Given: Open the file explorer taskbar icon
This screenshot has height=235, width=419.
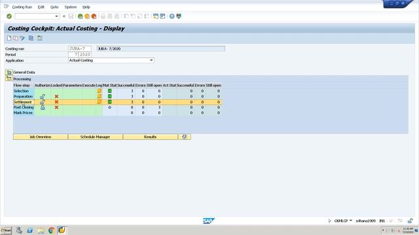Looking at the screenshot, I should click(41, 230).
